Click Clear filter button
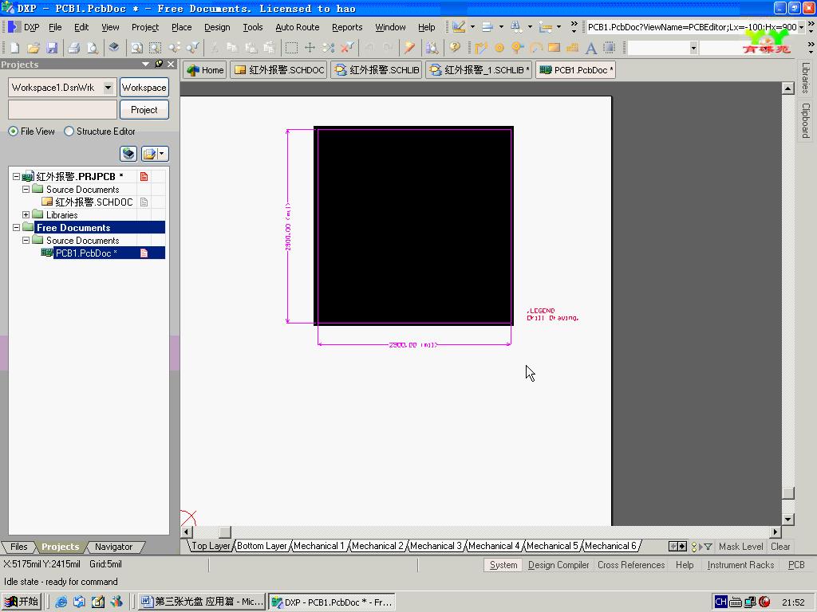 (x=780, y=547)
